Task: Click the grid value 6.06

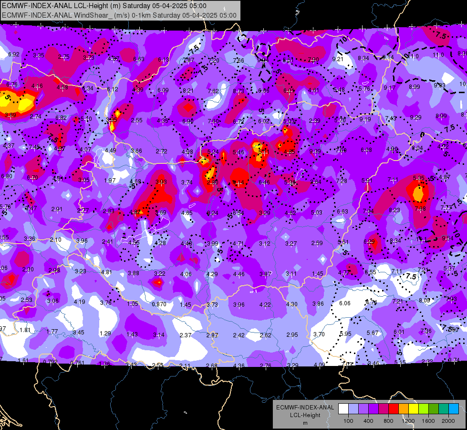Action: [345, 303]
